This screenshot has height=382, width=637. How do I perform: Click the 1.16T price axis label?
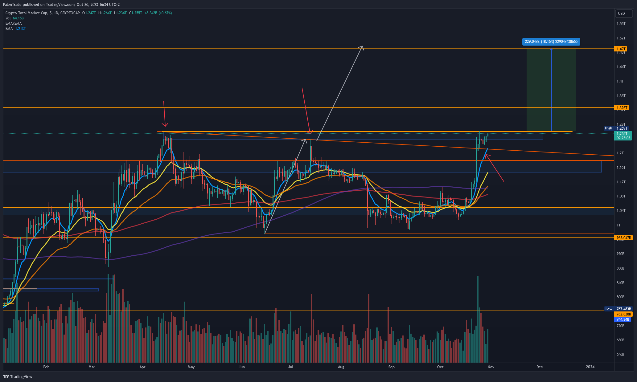(x=621, y=168)
